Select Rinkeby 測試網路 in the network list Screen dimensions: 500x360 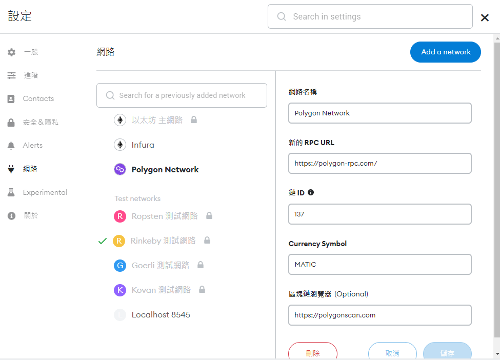[x=163, y=241]
